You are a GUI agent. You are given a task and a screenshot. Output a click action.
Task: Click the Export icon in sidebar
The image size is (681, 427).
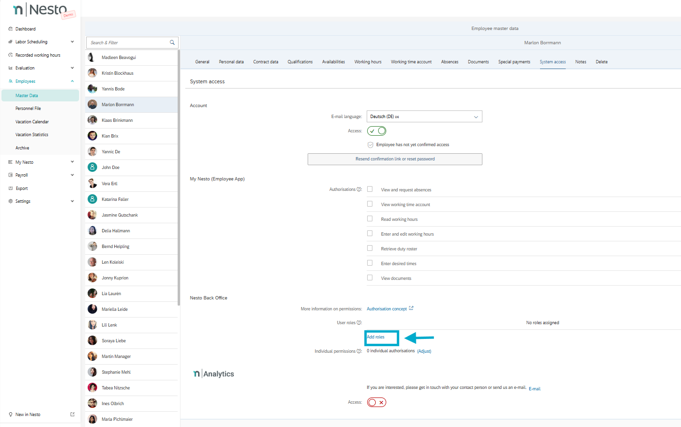tap(10, 189)
